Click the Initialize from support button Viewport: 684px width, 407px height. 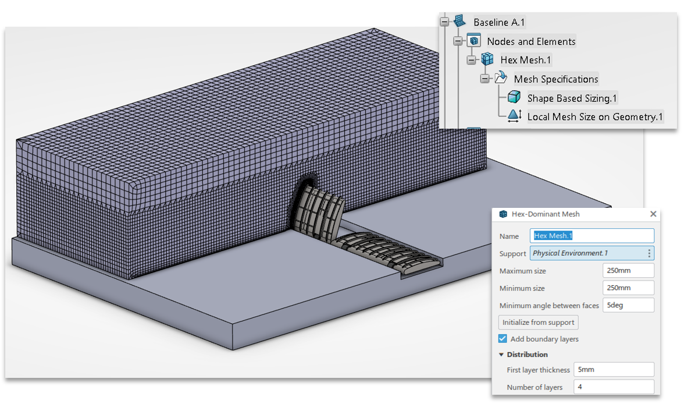click(x=537, y=322)
